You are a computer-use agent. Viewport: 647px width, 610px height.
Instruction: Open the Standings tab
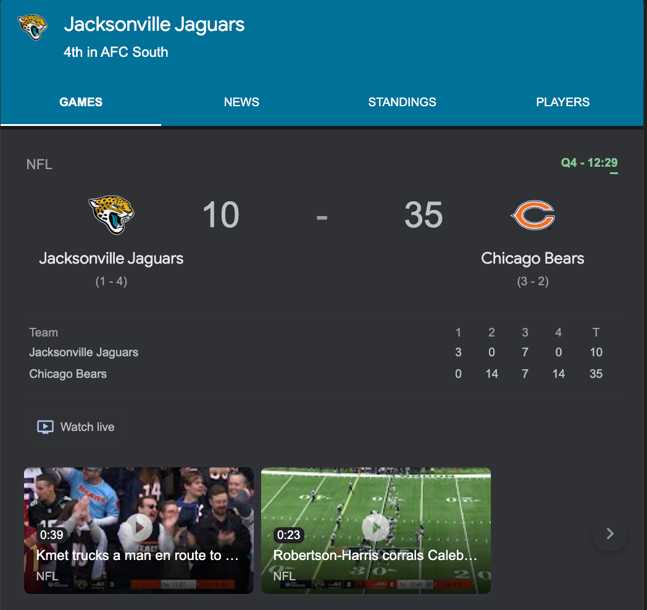tap(402, 102)
